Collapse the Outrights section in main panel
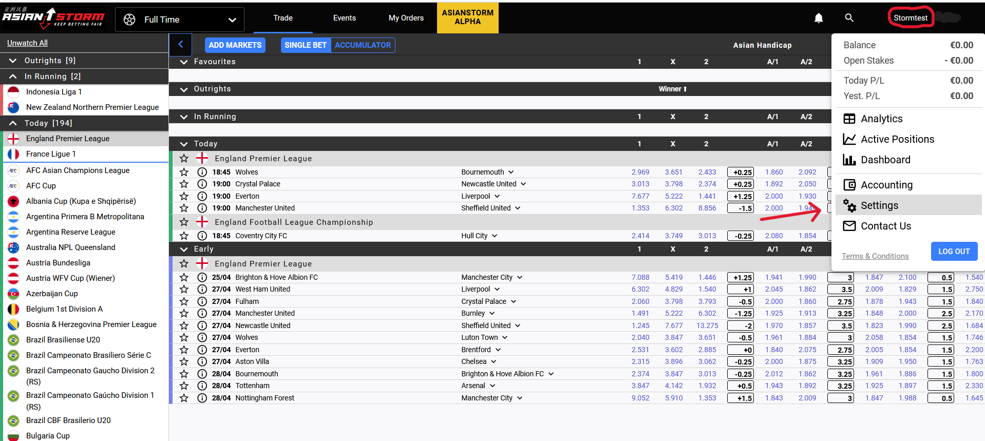Viewport: 985px width, 441px height. pos(184,89)
